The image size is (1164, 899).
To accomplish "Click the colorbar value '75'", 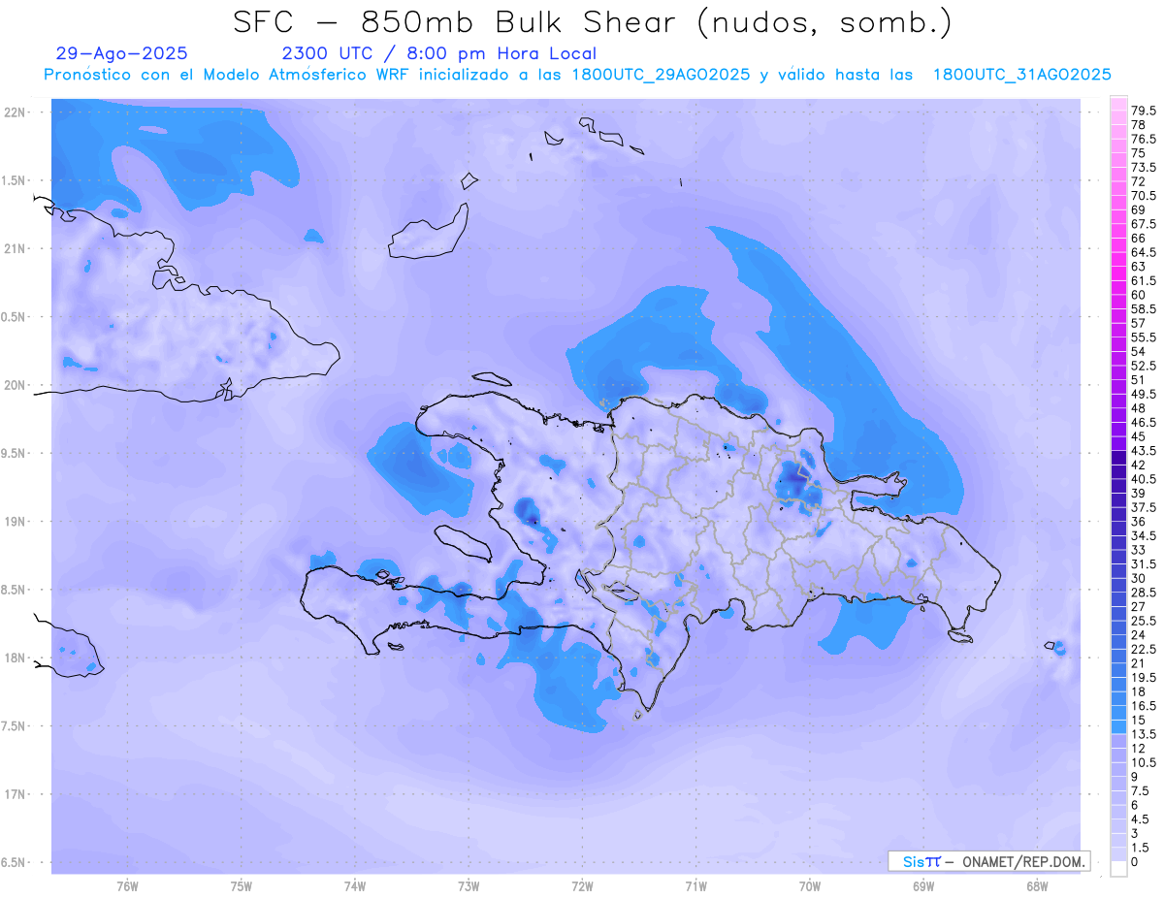I will (1138, 153).
